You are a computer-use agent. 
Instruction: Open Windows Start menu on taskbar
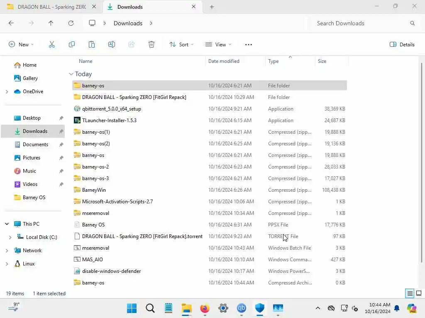click(132, 308)
